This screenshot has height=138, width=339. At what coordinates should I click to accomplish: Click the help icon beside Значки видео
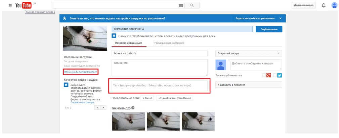[x=133, y=108]
